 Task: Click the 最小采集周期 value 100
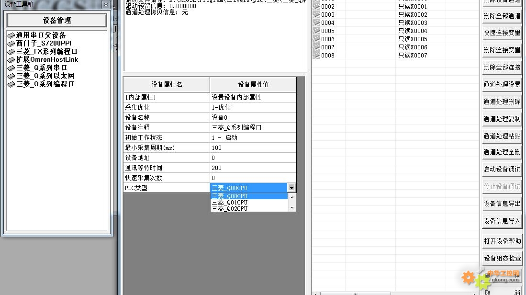[x=253, y=147]
